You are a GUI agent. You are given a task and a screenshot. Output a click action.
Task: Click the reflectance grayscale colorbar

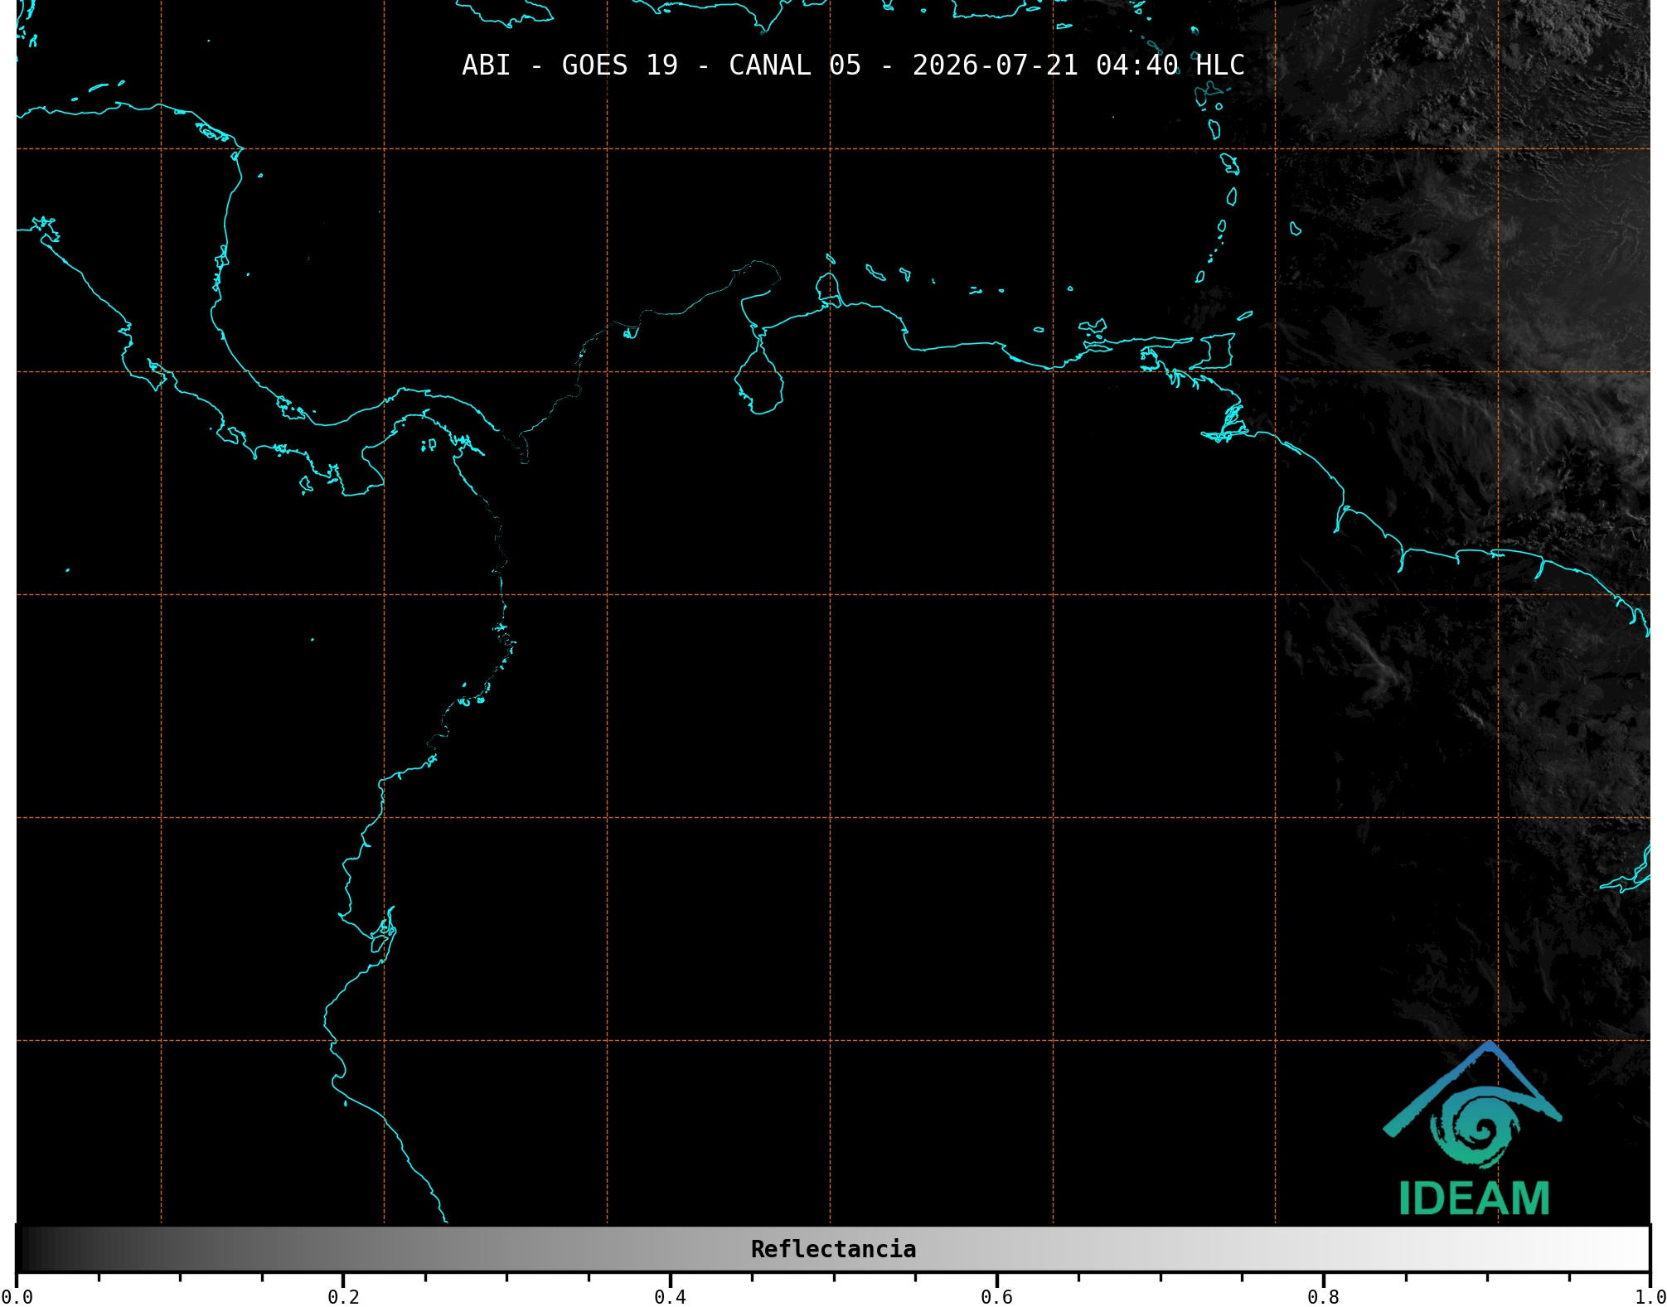pyautogui.click(x=833, y=1249)
